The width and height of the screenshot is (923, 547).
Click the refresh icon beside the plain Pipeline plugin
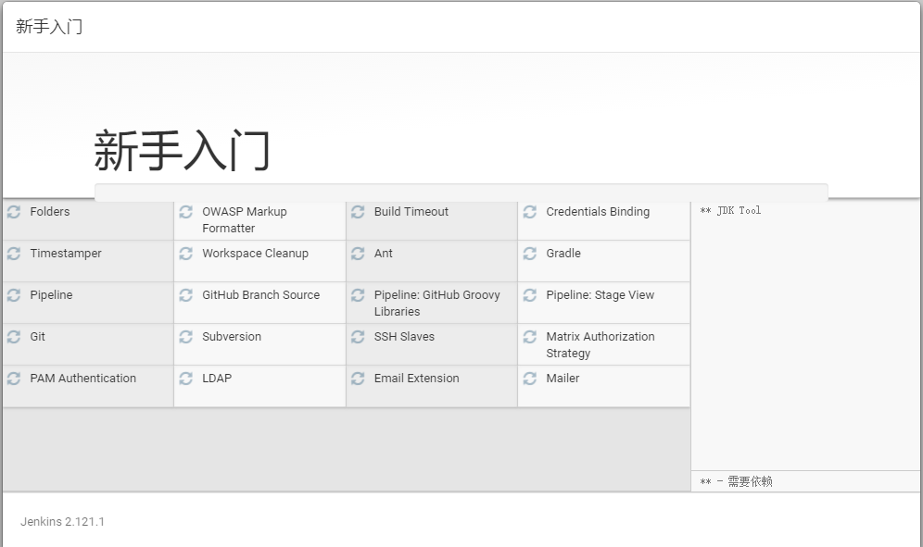[14, 295]
